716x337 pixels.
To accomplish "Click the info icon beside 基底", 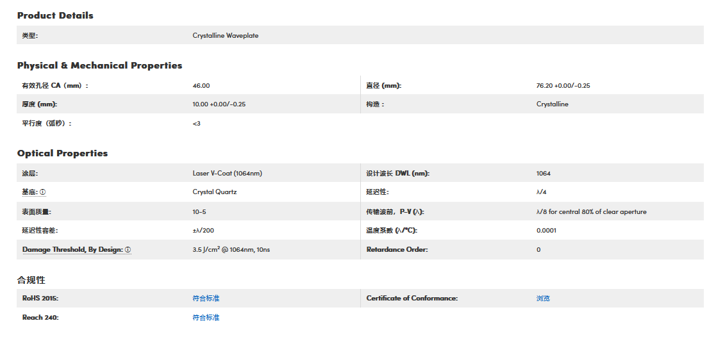I will tap(43, 192).
